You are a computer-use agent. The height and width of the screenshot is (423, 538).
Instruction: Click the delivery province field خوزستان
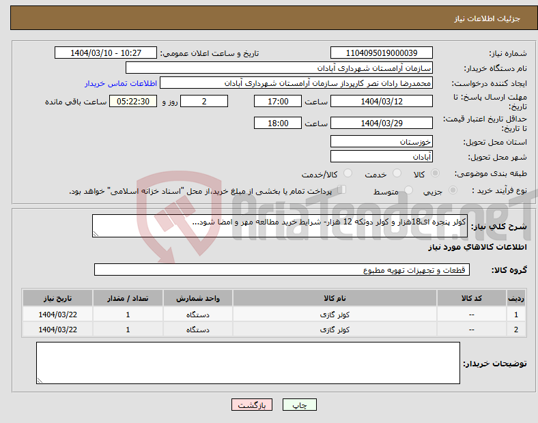tap(382, 141)
